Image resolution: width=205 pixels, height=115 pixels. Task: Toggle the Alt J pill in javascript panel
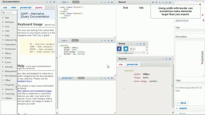tap(81, 78)
